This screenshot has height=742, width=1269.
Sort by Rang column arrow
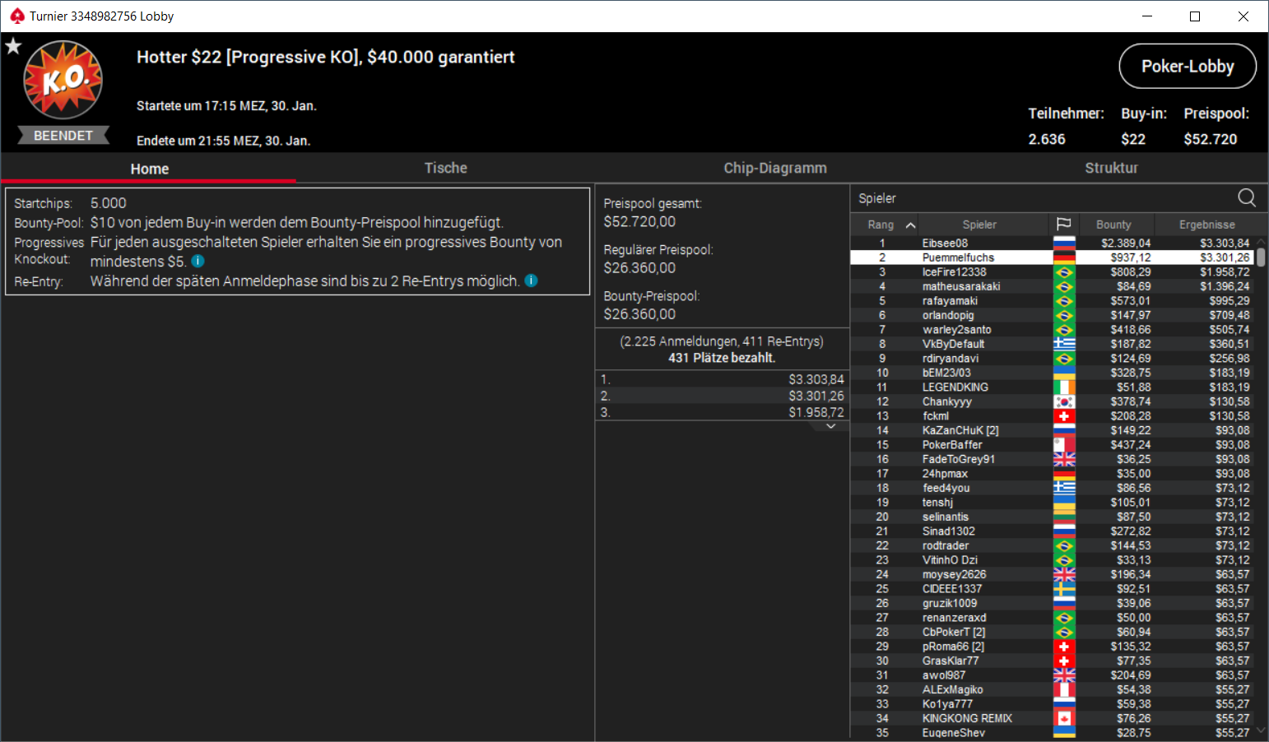coord(910,225)
